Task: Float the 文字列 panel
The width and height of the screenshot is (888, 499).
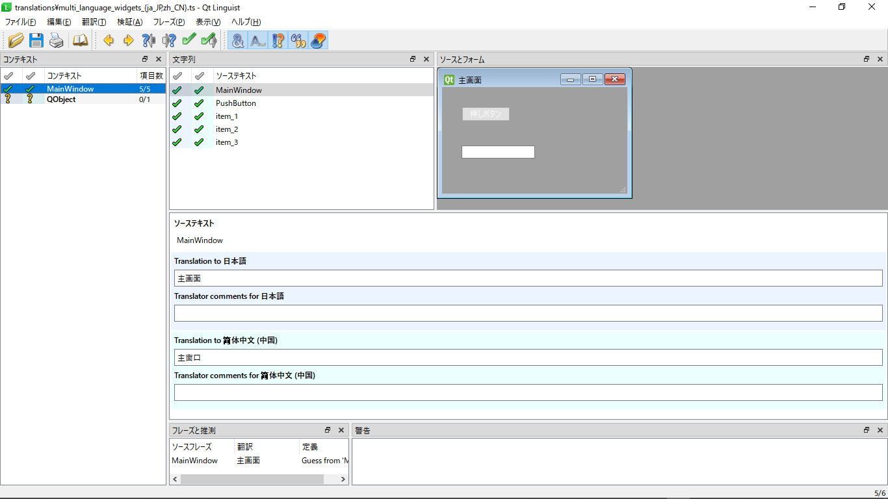Action: (x=413, y=59)
